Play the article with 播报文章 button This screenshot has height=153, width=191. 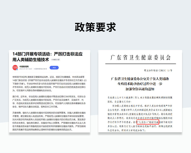click(x=56, y=60)
